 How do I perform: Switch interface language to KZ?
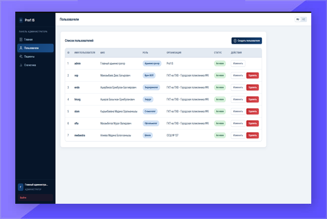304,19
